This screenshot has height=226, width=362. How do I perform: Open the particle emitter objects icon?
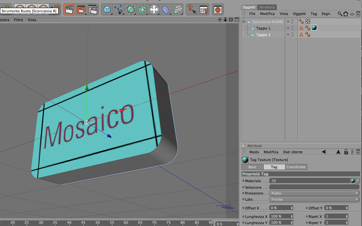pos(177,10)
